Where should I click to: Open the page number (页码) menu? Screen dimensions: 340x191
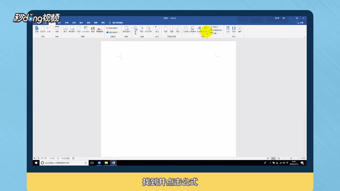point(178,30)
